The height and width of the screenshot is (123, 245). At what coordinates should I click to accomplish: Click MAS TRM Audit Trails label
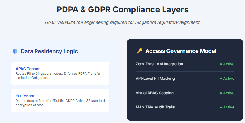155,107
